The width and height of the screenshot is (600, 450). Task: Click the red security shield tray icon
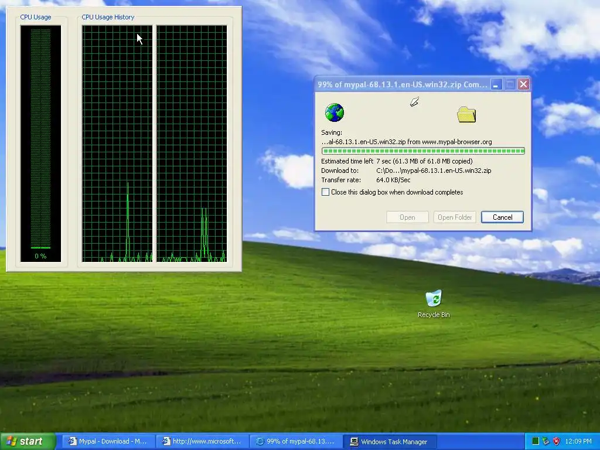[x=557, y=441]
